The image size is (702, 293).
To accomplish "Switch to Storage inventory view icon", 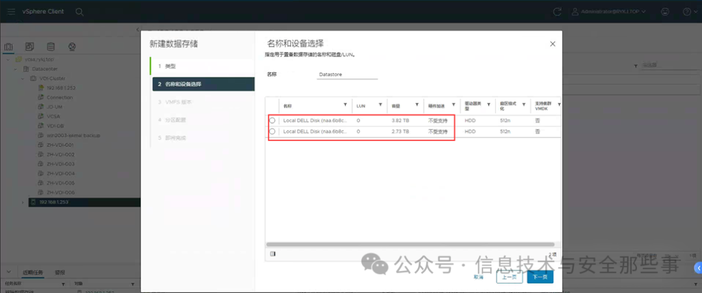I will click(x=51, y=47).
